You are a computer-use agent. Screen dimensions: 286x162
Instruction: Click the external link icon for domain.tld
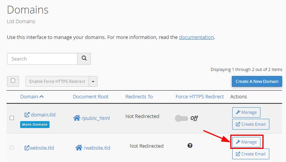(27, 115)
